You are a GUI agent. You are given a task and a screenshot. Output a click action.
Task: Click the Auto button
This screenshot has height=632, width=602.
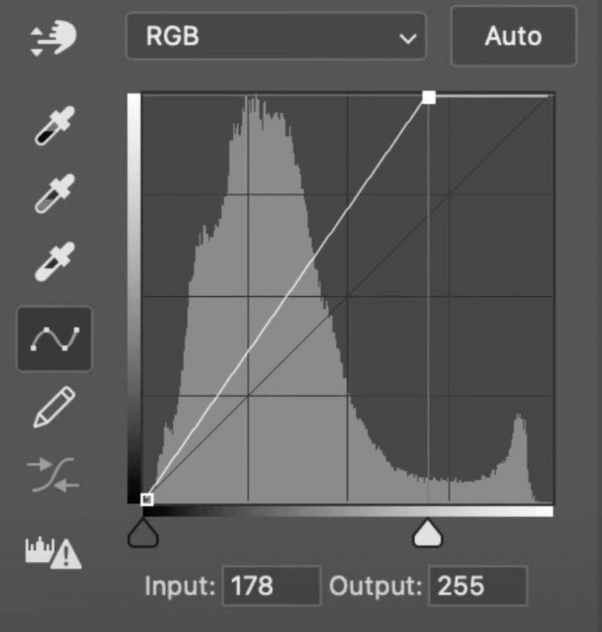click(514, 36)
